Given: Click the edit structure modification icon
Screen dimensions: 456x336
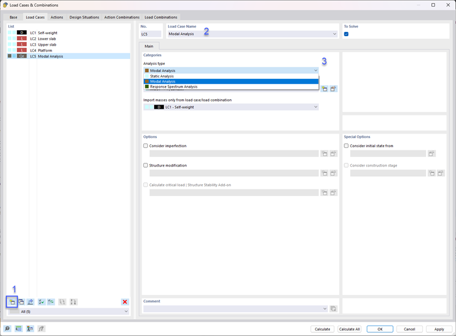Looking at the screenshot, I should tap(333, 173).
